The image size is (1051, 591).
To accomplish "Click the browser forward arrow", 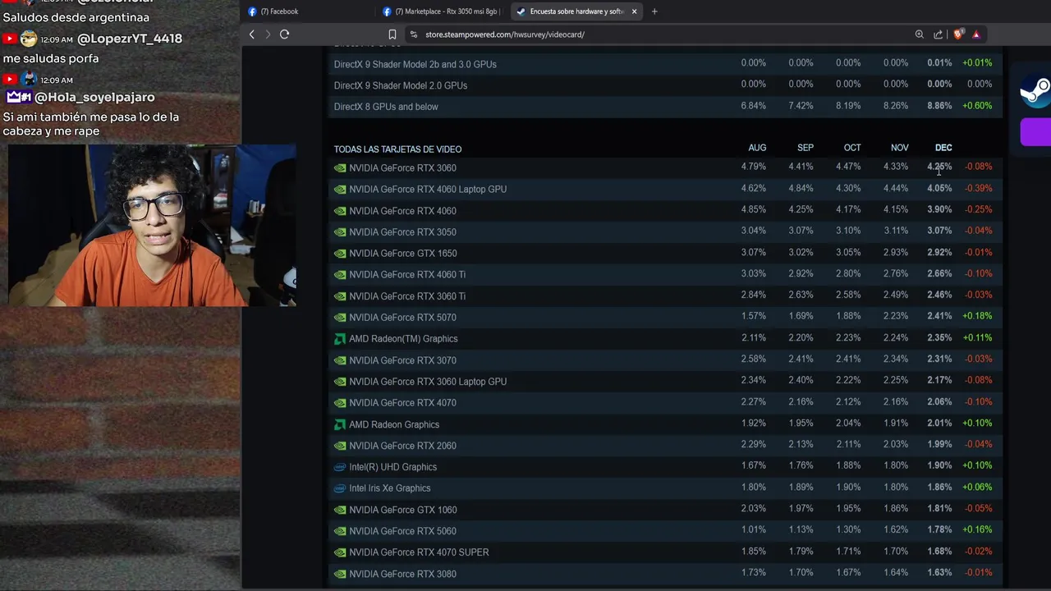I will [268, 34].
